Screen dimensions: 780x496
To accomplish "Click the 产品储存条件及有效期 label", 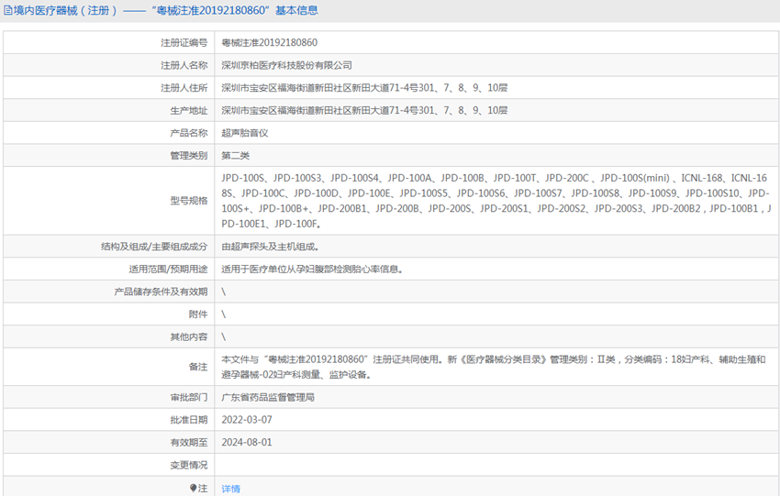I will click(x=161, y=292).
